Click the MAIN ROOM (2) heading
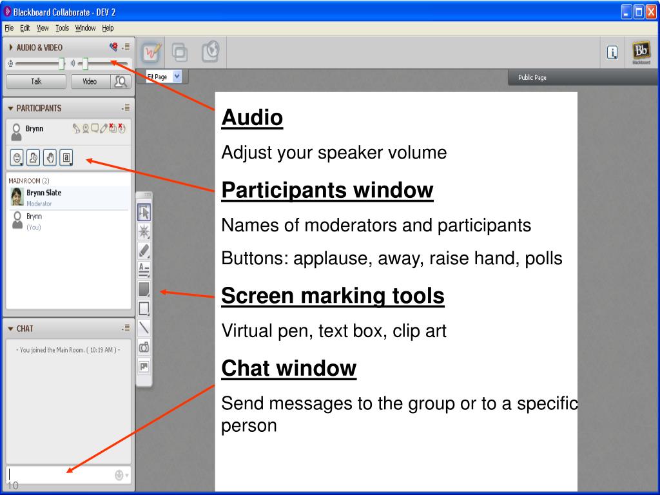The image size is (660, 495). click(x=29, y=180)
